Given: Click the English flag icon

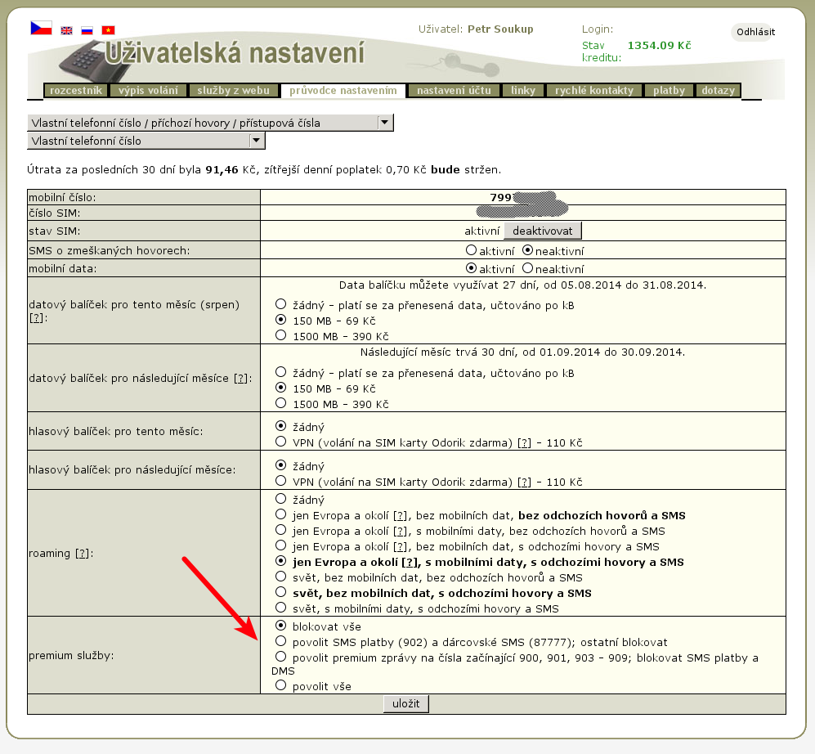Looking at the screenshot, I should coord(67,30).
